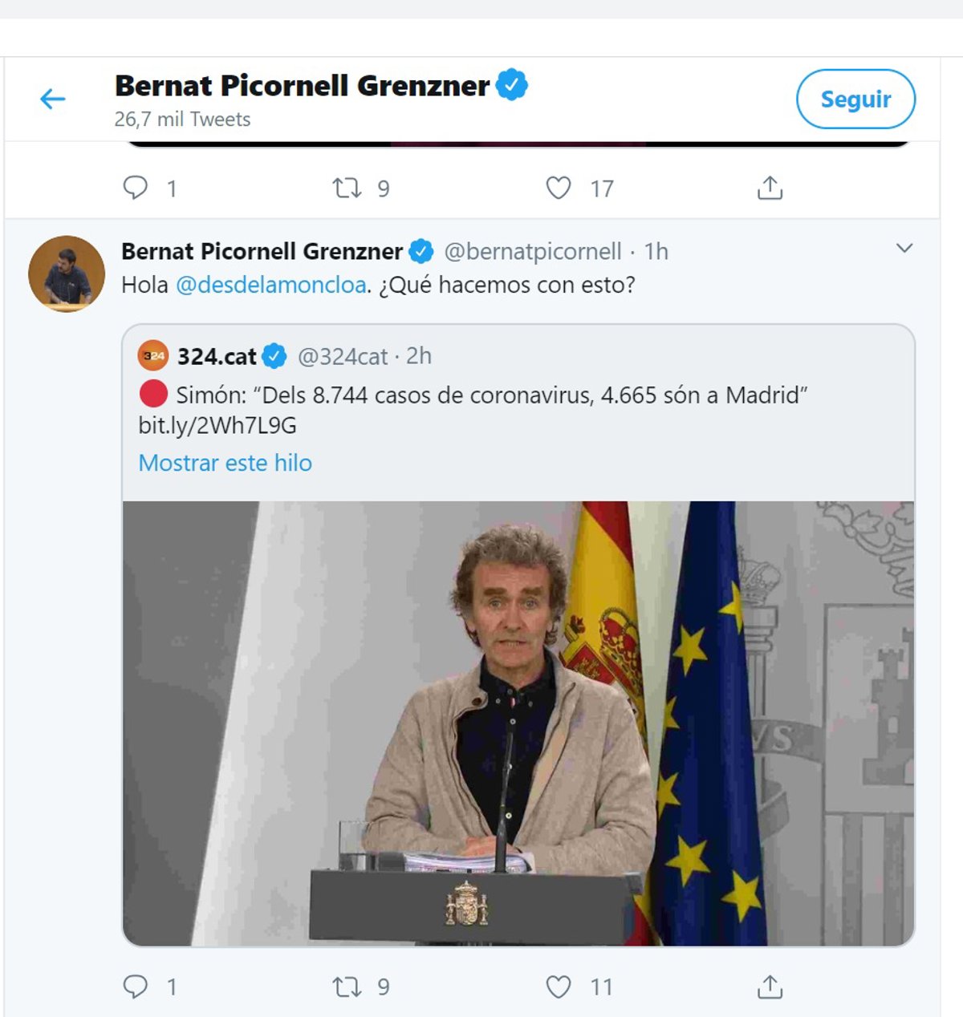Open the @desdelamoncloa mention link
This screenshot has height=1017, width=963.
pos(270,285)
